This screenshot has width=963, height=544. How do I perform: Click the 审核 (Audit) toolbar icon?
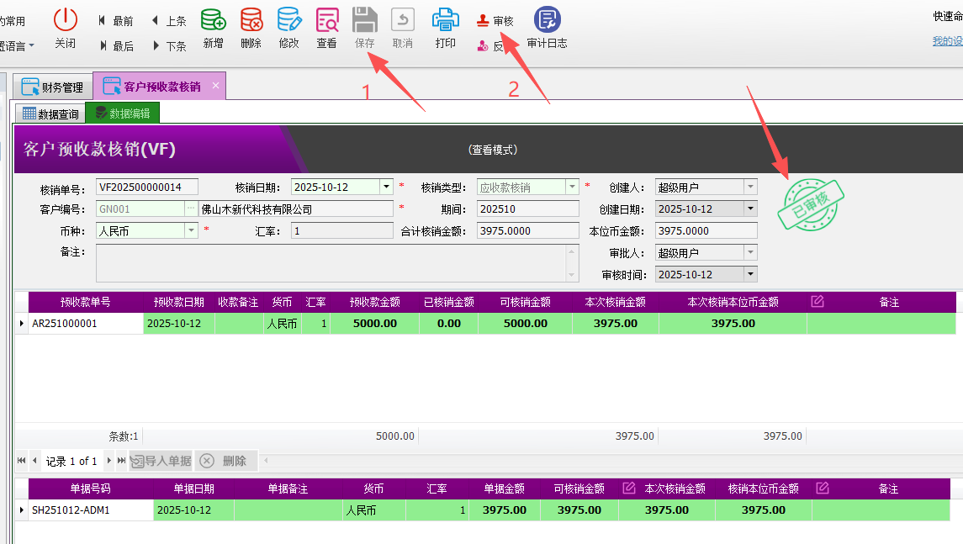point(496,18)
